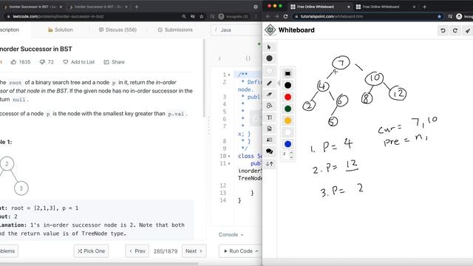Click the Pick One button
This screenshot has height=266, width=473.
point(91,251)
